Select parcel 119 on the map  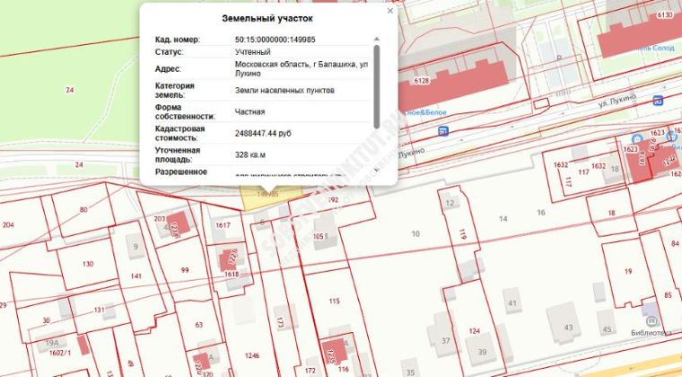462,235
